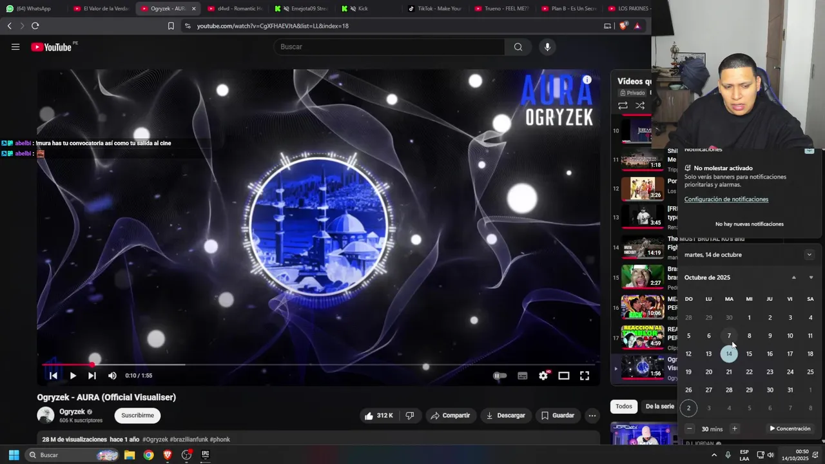Screen dimensions: 825x464
Task: Download the video with Descargar button
Action: (506, 416)
